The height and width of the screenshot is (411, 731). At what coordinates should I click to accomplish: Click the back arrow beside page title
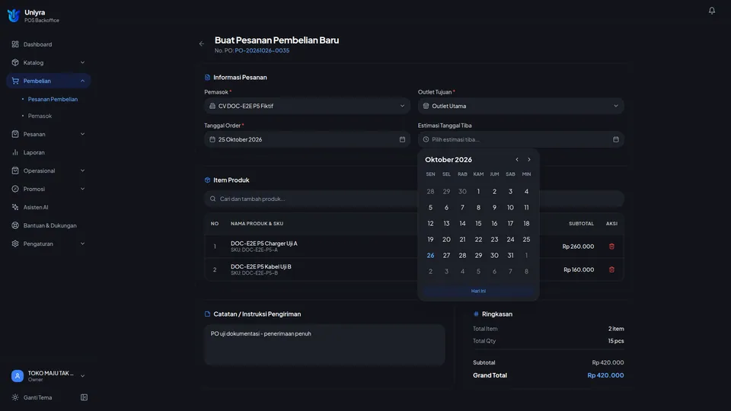pos(201,44)
